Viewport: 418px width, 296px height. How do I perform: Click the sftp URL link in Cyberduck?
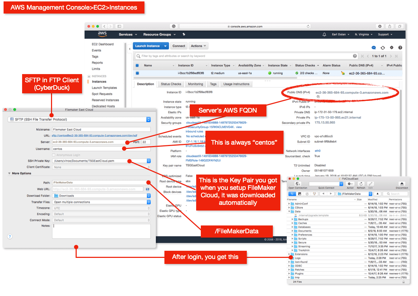tap(95, 135)
